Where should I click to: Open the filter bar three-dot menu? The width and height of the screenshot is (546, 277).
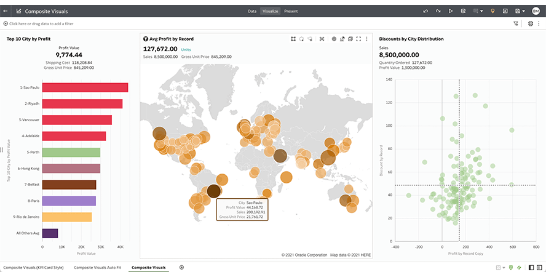pyautogui.click(x=540, y=23)
